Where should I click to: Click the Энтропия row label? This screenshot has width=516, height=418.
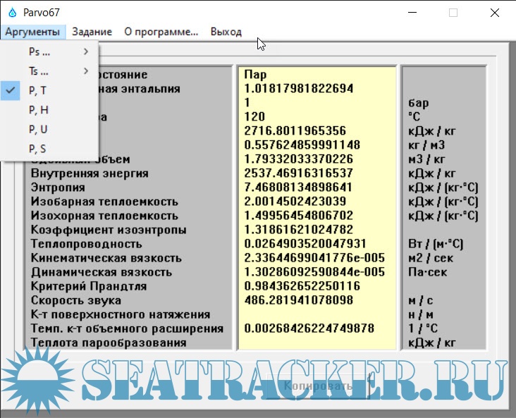coord(58,188)
